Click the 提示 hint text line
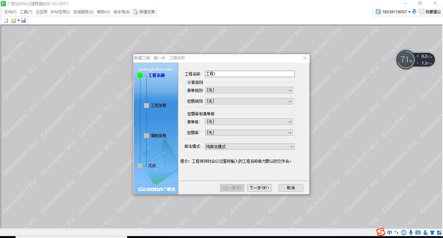The width and height of the screenshot is (443, 238). [236, 161]
